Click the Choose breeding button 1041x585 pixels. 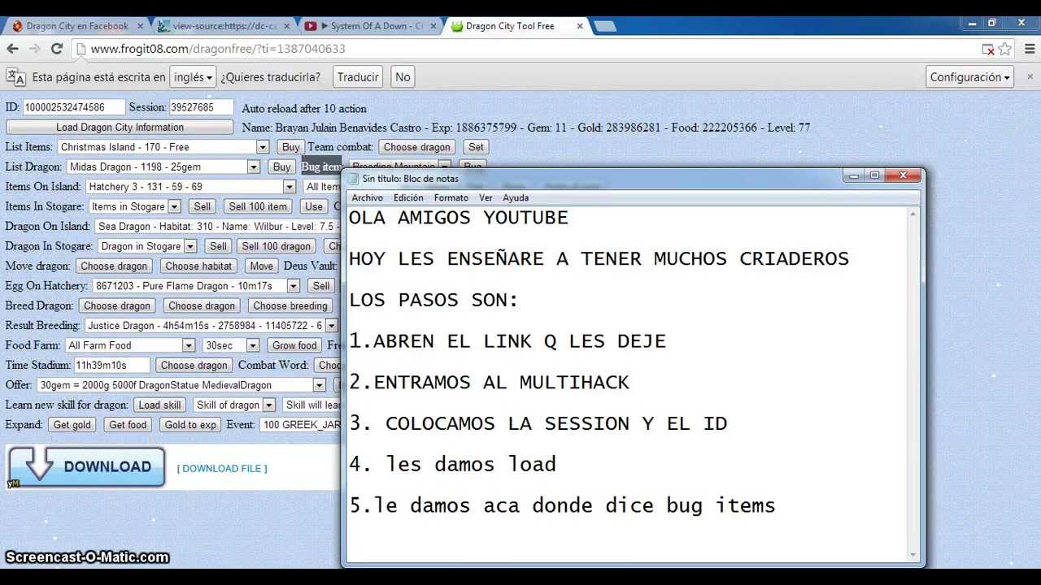pyautogui.click(x=290, y=306)
